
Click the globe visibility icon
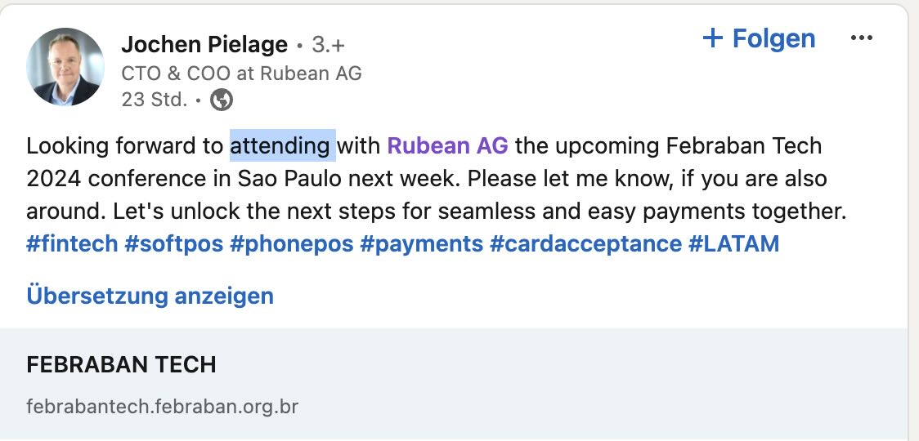coord(222,100)
